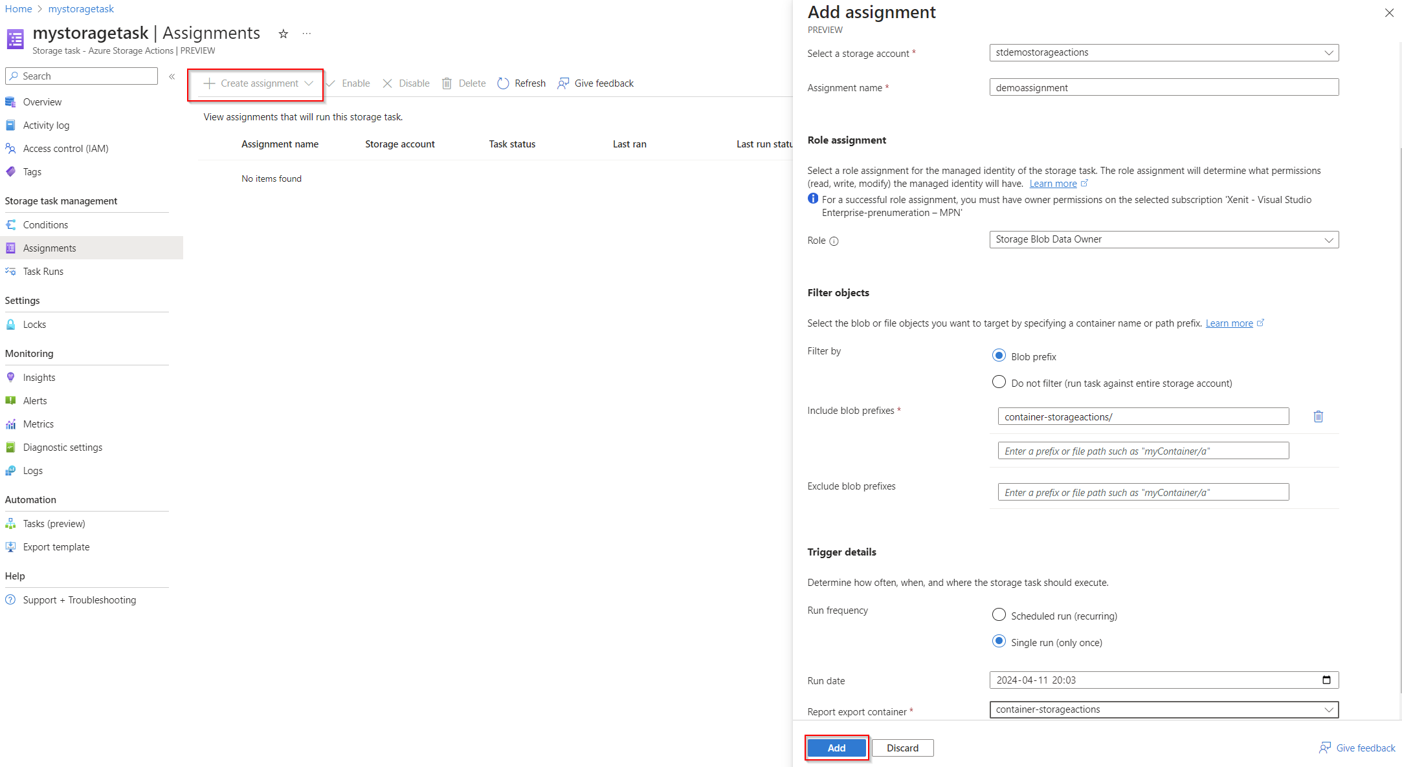Click the Refresh toolbar button
This screenshot has height=767, width=1402.
(522, 83)
